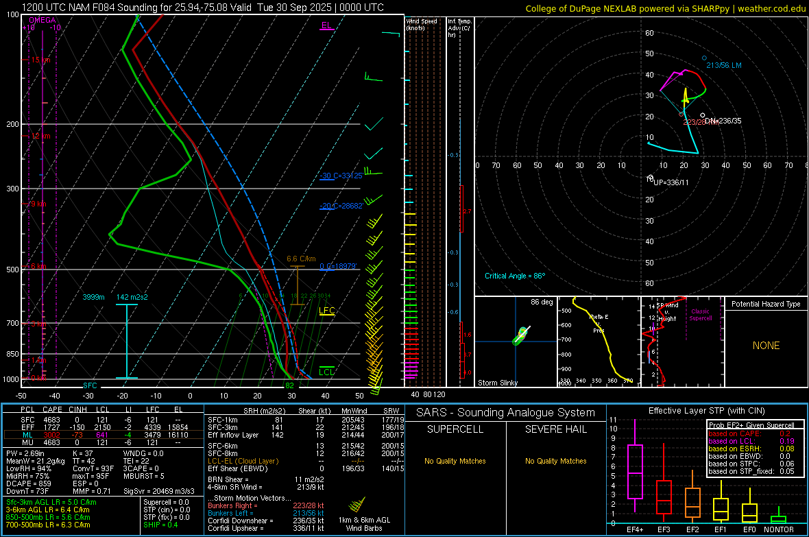Viewport: 809px width, 537px height.
Task: Click the cyan "3999m" inflow layer height
Action: (x=93, y=297)
